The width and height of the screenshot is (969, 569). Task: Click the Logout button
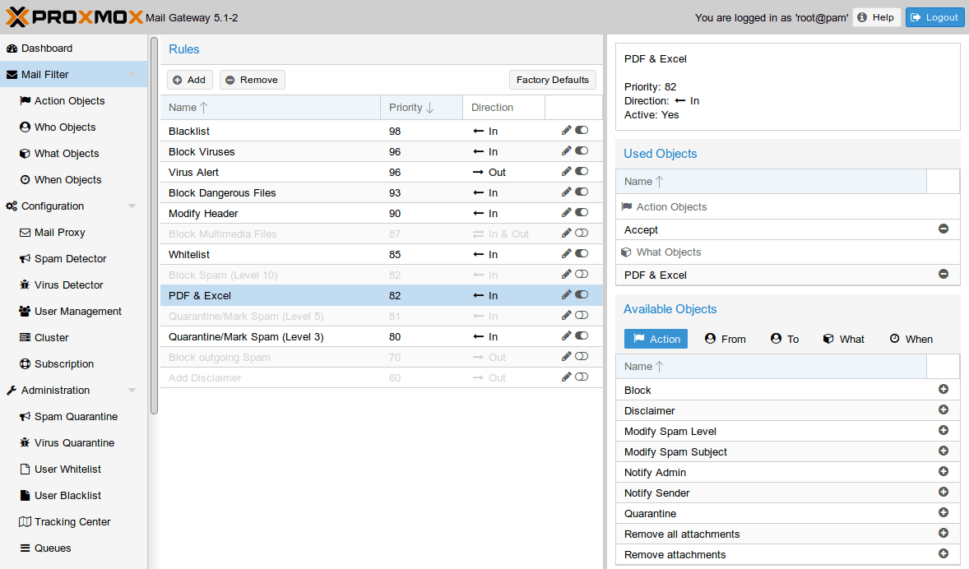point(934,17)
